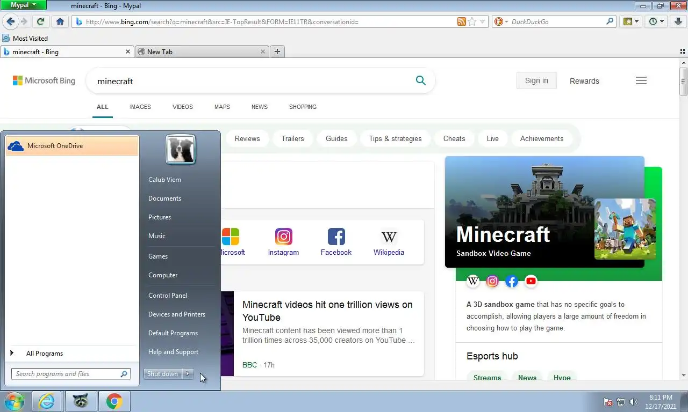Viewport: 688px width, 412px height.
Task: Select the Cheats filter chip
Action: pos(454,138)
